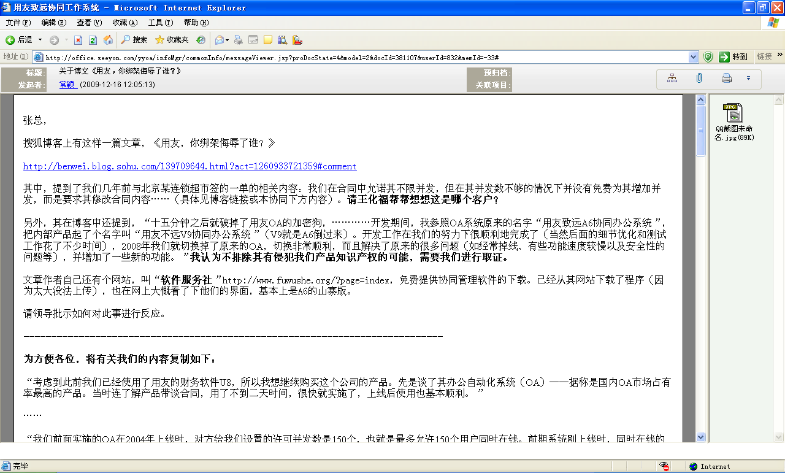Click the vertical scrollbar up arrow
The height and width of the screenshot is (473, 785).
(701, 99)
